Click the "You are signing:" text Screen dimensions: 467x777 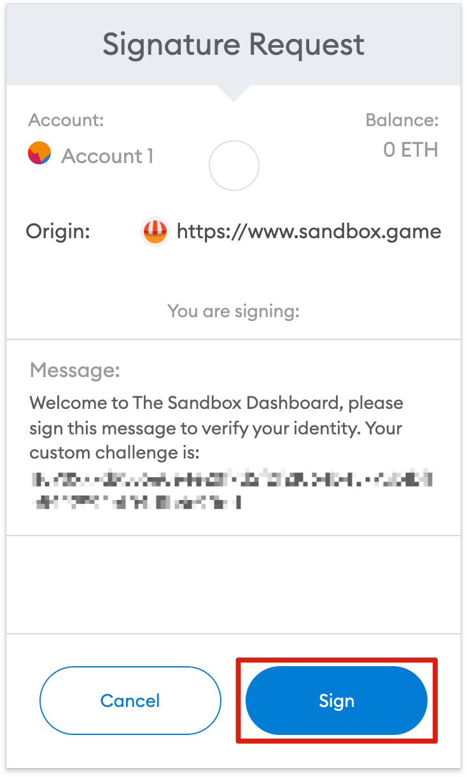[233, 311]
